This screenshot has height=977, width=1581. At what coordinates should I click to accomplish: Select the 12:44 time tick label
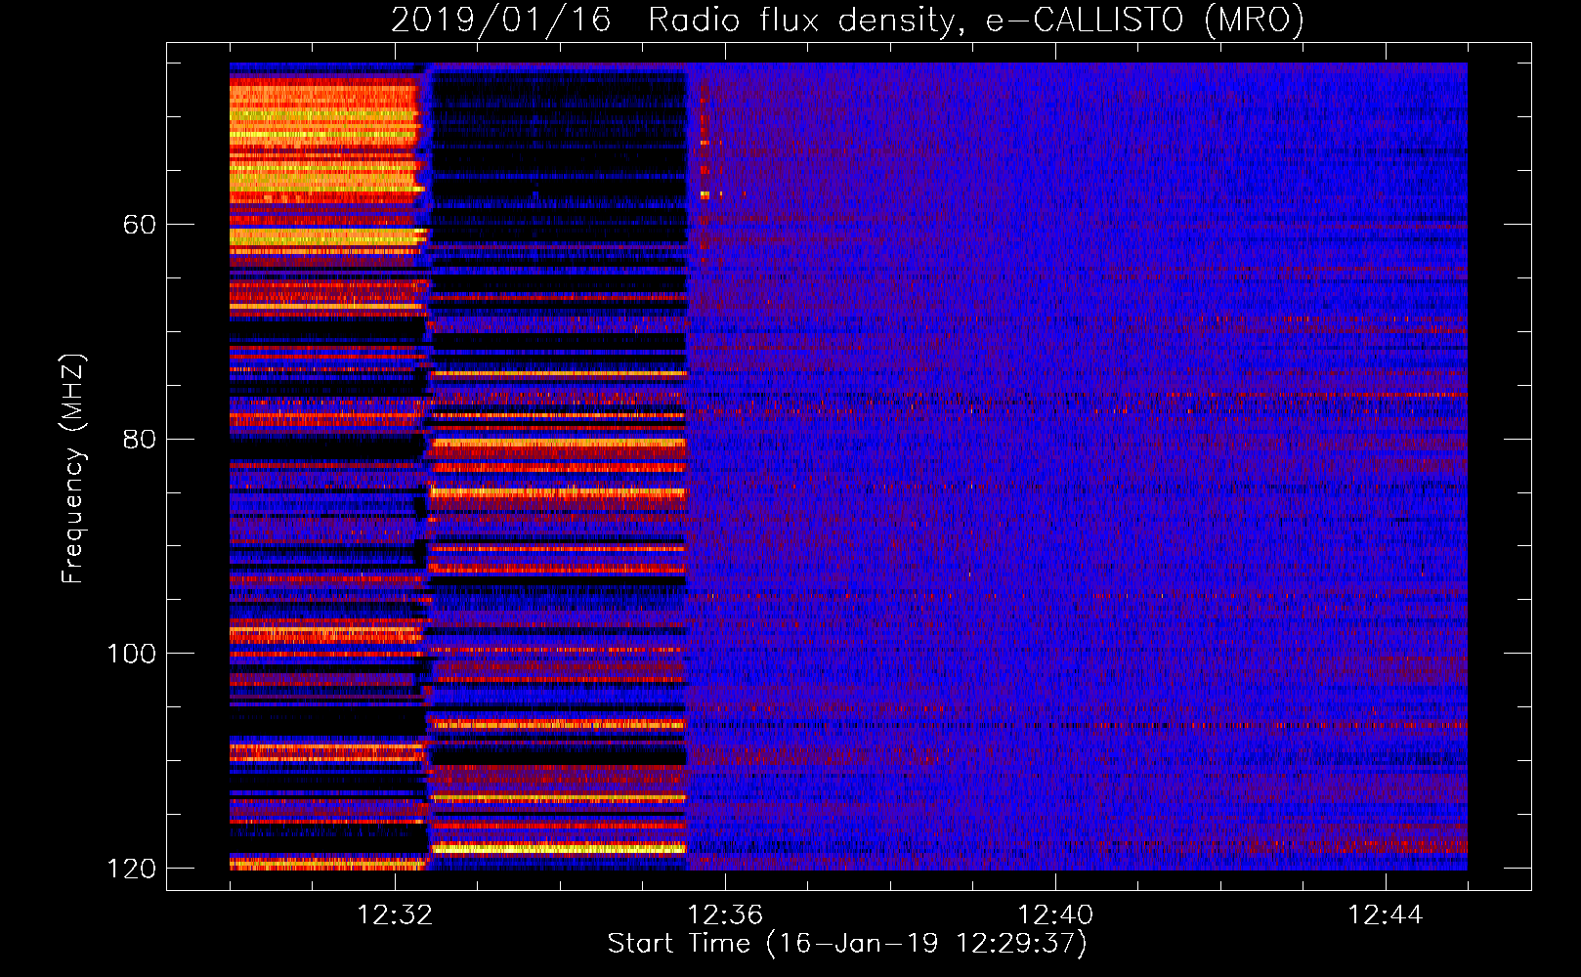tap(1386, 915)
